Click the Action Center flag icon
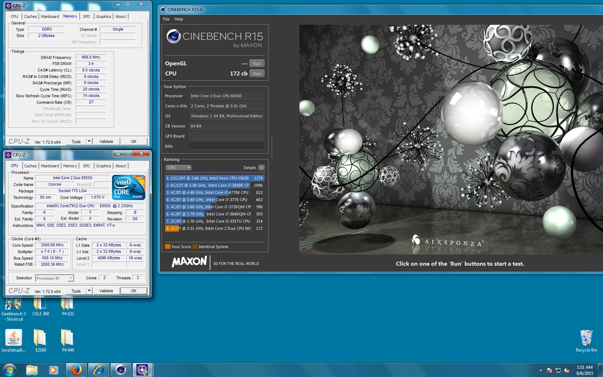 click(550, 370)
